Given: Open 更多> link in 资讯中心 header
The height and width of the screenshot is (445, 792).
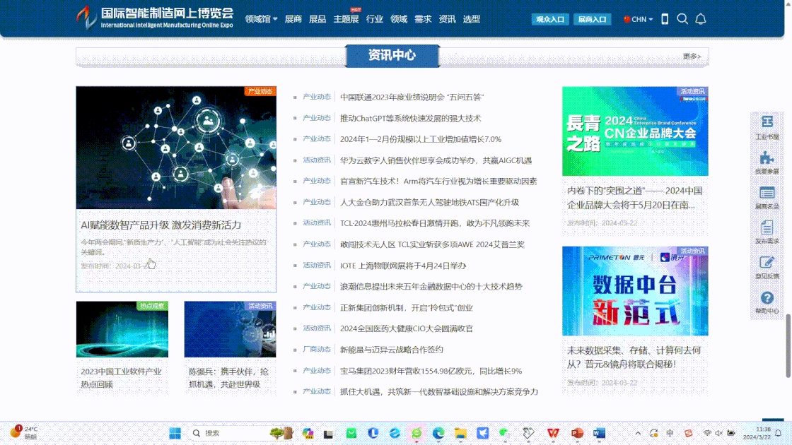Looking at the screenshot, I should (692, 57).
